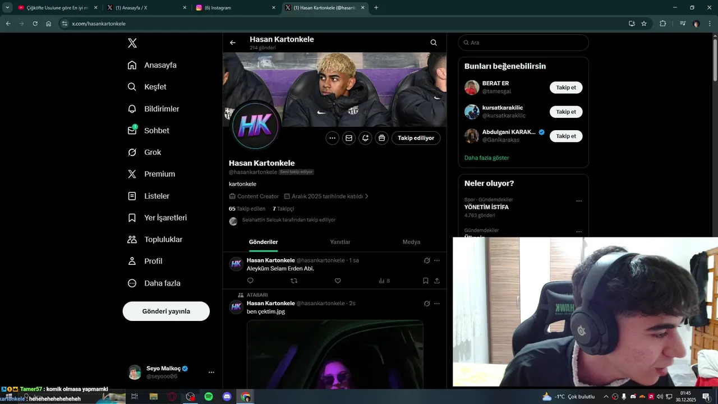Open the Keşfet search page

(147, 87)
